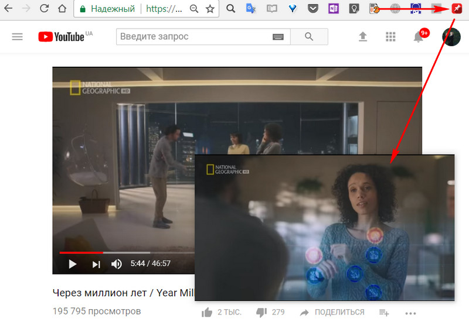Open the notifications bell with 9+ badge
This screenshot has width=469, height=322.
tap(420, 36)
